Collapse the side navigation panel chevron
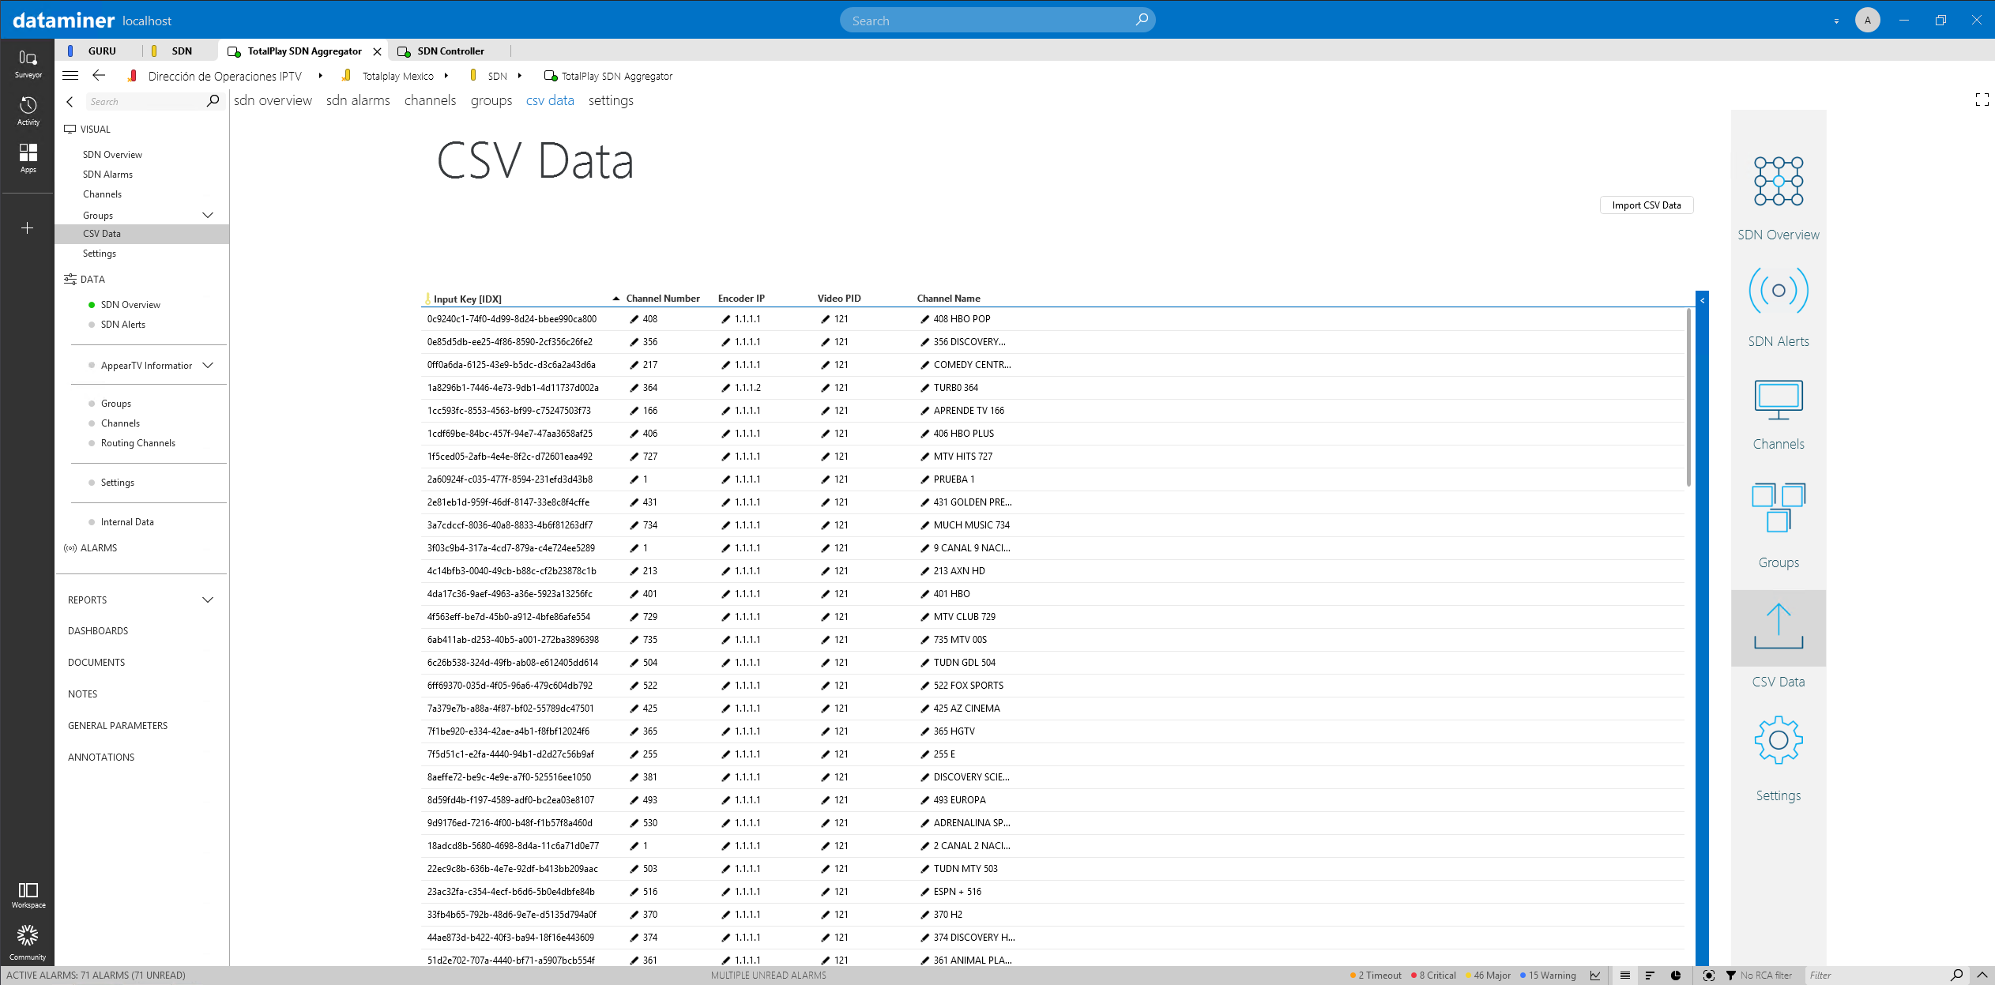This screenshot has height=985, width=1995. tap(70, 101)
